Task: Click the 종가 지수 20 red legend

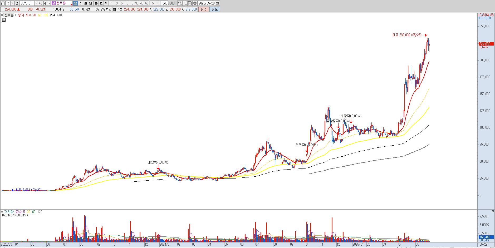Action: [x=27, y=15]
